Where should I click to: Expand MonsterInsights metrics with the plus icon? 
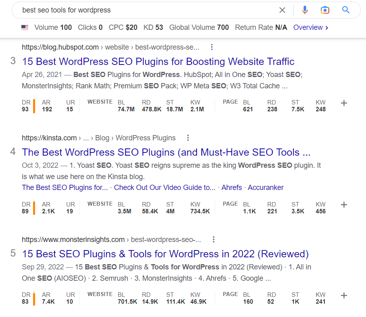pos(344,296)
